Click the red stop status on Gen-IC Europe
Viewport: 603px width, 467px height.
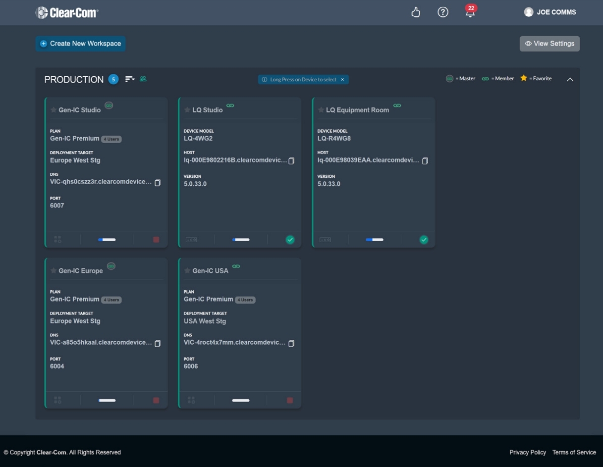[156, 400]
